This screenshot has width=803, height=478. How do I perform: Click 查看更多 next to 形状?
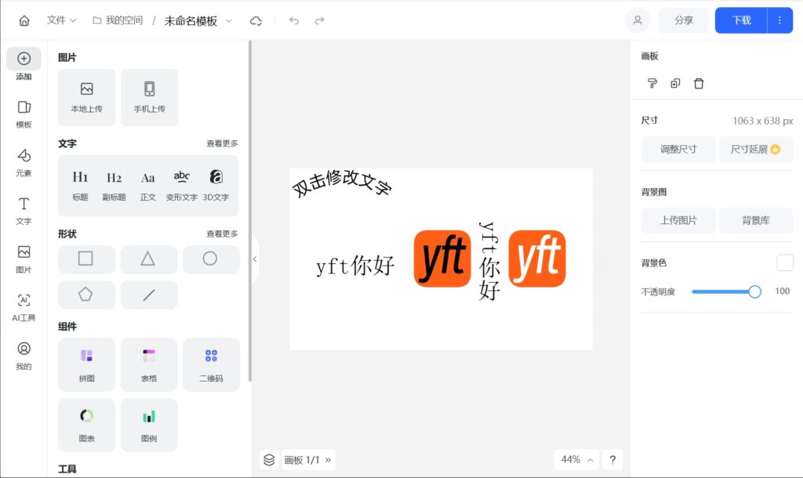click(x=223, y=233)
